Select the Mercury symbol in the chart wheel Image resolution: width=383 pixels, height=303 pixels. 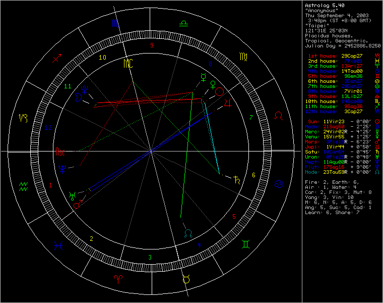[203, 77]
